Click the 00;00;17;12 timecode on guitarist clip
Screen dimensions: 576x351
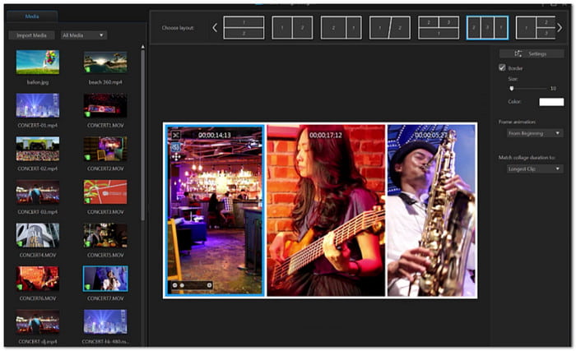click(326, 135)
